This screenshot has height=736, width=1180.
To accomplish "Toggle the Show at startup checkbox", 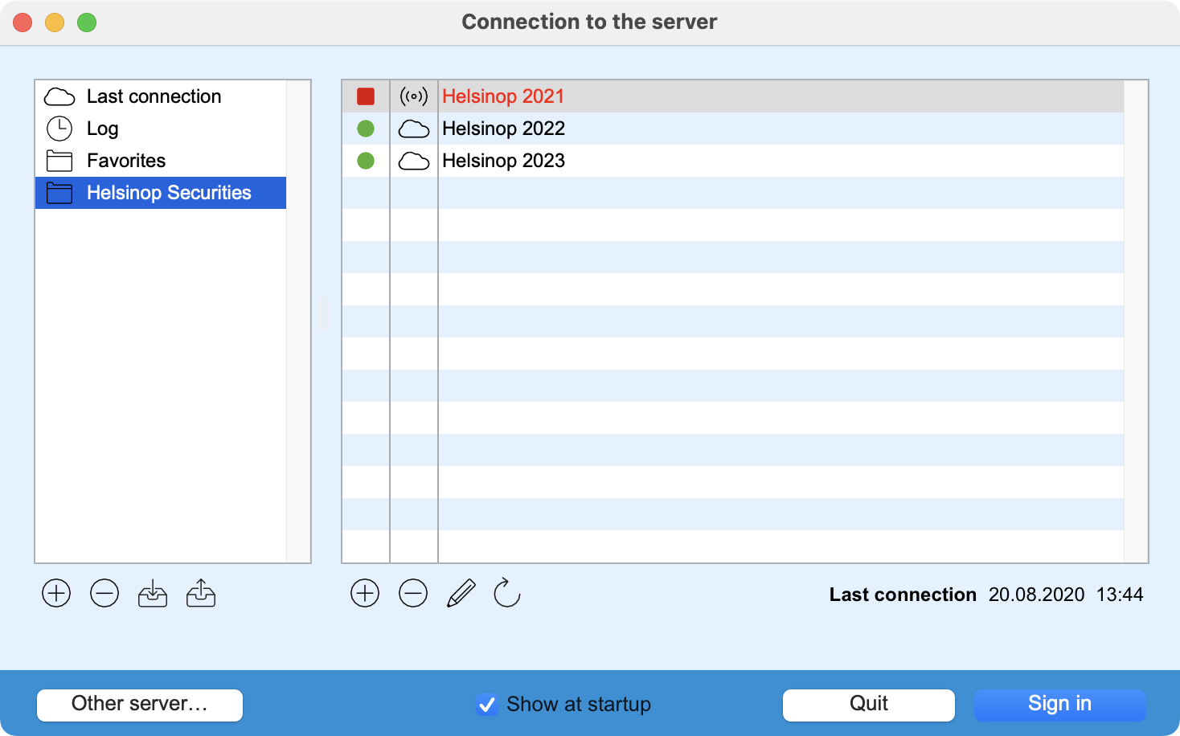I will point(486,705).
